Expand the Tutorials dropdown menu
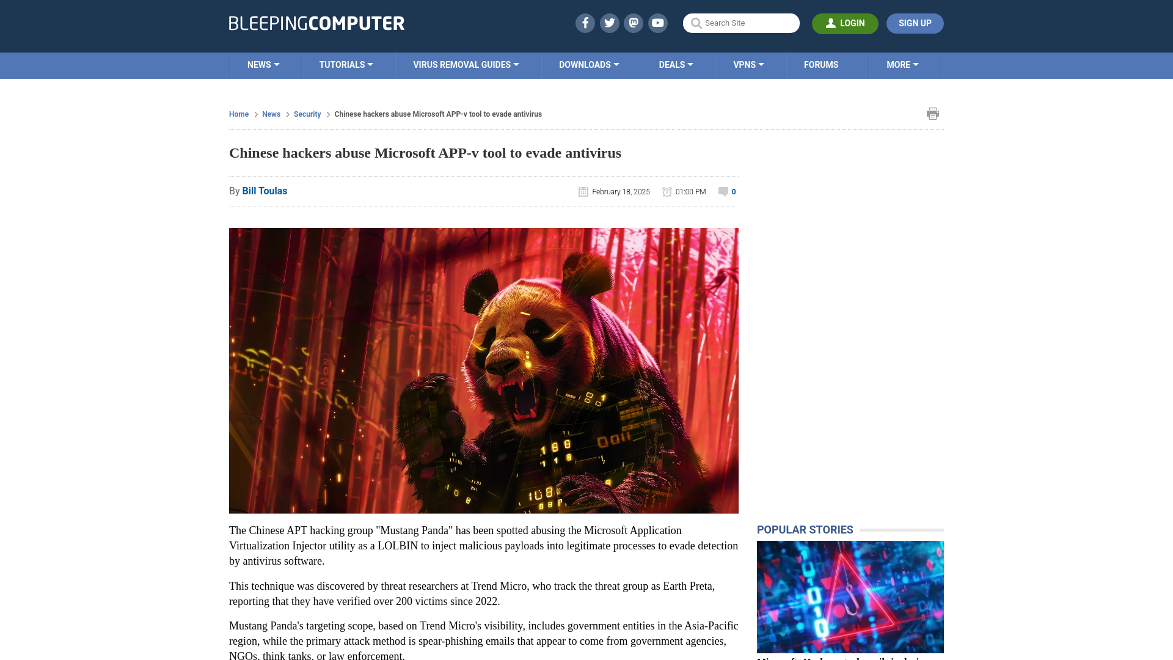1173x660 pixels. coord(346,65)
